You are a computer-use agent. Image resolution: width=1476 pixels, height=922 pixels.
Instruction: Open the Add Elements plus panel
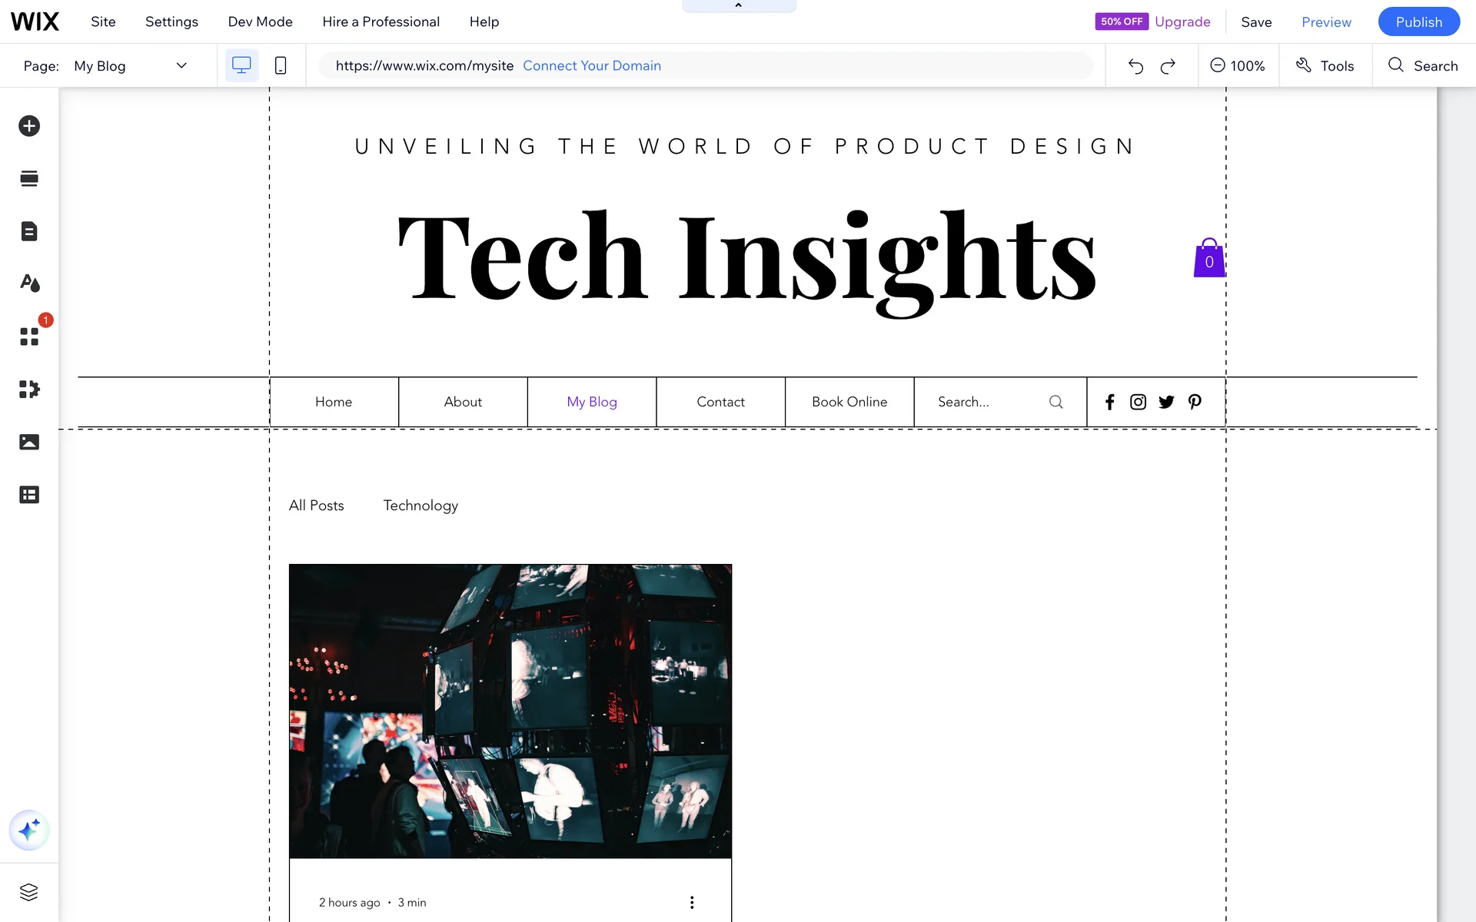[29, 126]
